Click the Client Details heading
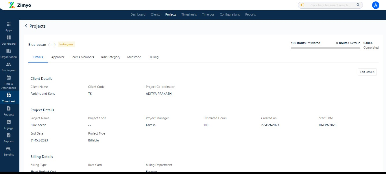 pos(41,79)
